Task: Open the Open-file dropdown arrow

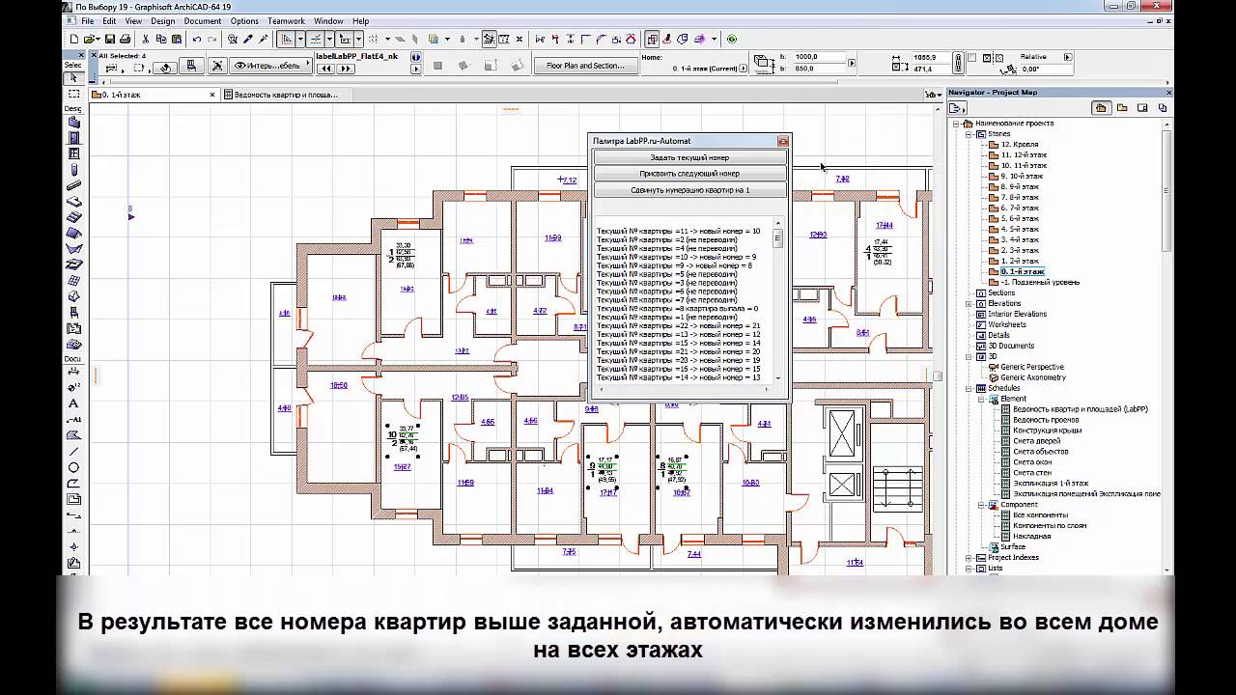Action: (x=98, y=40)
